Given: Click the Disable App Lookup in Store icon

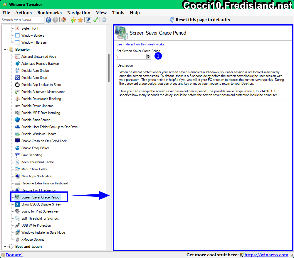Looking at the screenshot, I should tap(17, 85).
